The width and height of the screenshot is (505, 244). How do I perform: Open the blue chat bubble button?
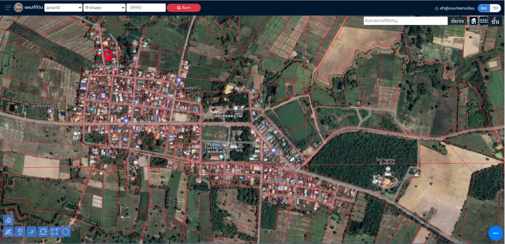(x=496, y=233)
